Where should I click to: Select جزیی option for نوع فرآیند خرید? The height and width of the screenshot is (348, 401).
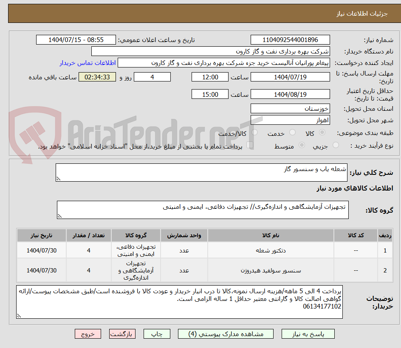[x=336, y=146]
